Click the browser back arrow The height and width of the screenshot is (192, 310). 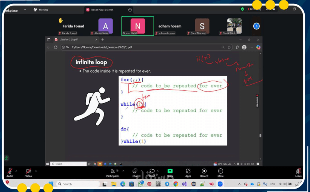49,47
